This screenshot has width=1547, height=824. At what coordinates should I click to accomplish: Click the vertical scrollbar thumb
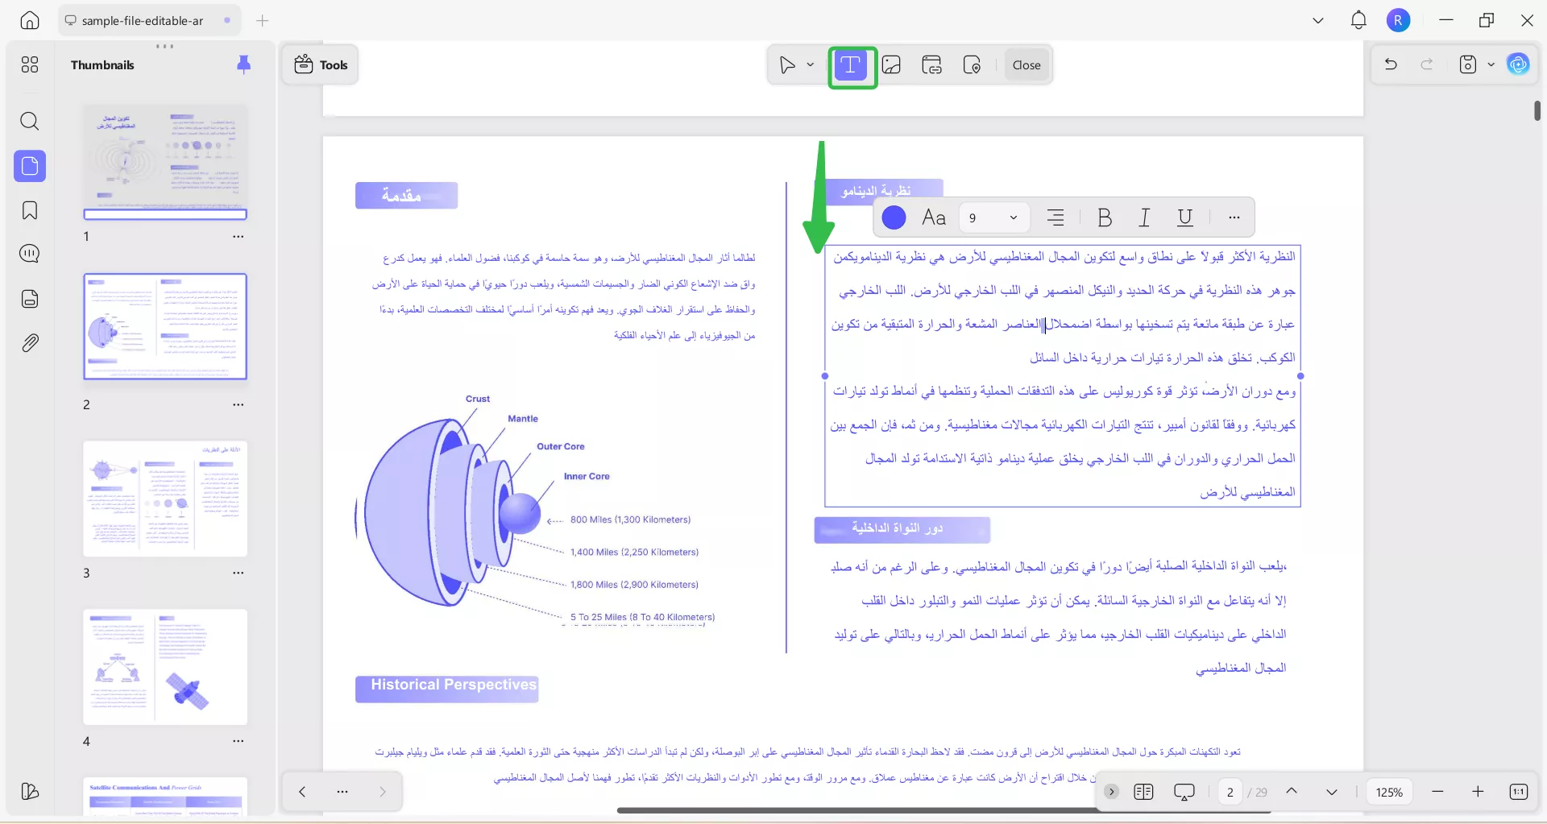(x=1537, y=110)
